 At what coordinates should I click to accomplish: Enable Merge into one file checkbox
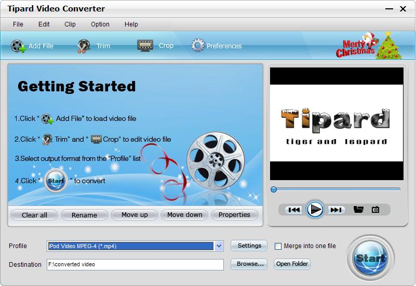pos(278,246)
